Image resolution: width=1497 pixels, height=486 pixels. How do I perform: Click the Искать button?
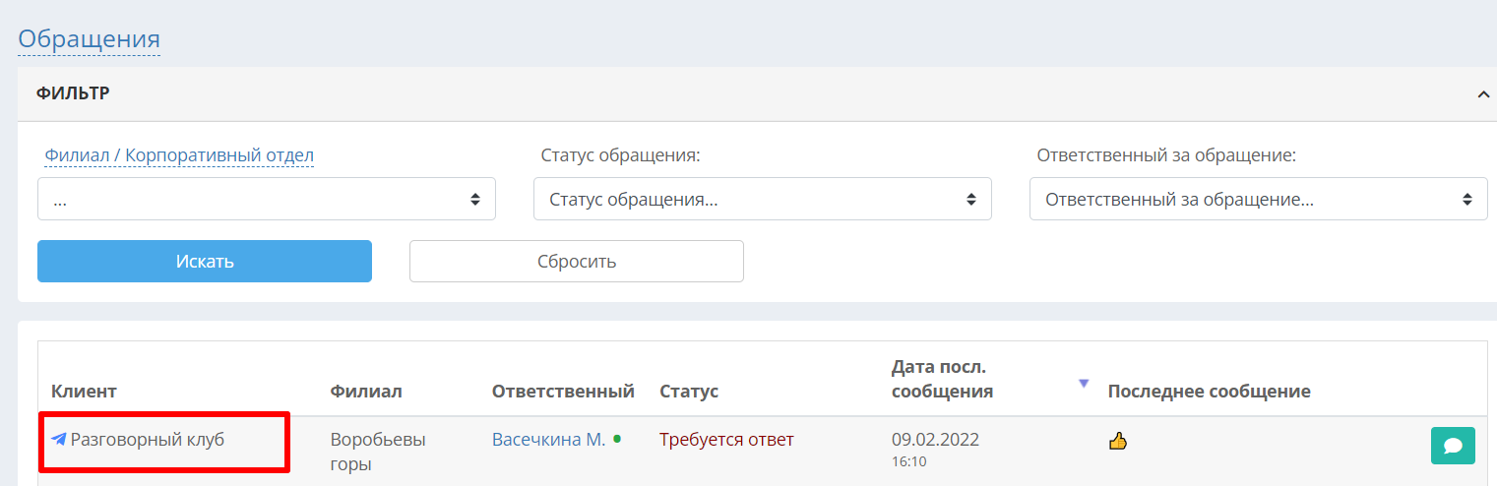(205, 262)
